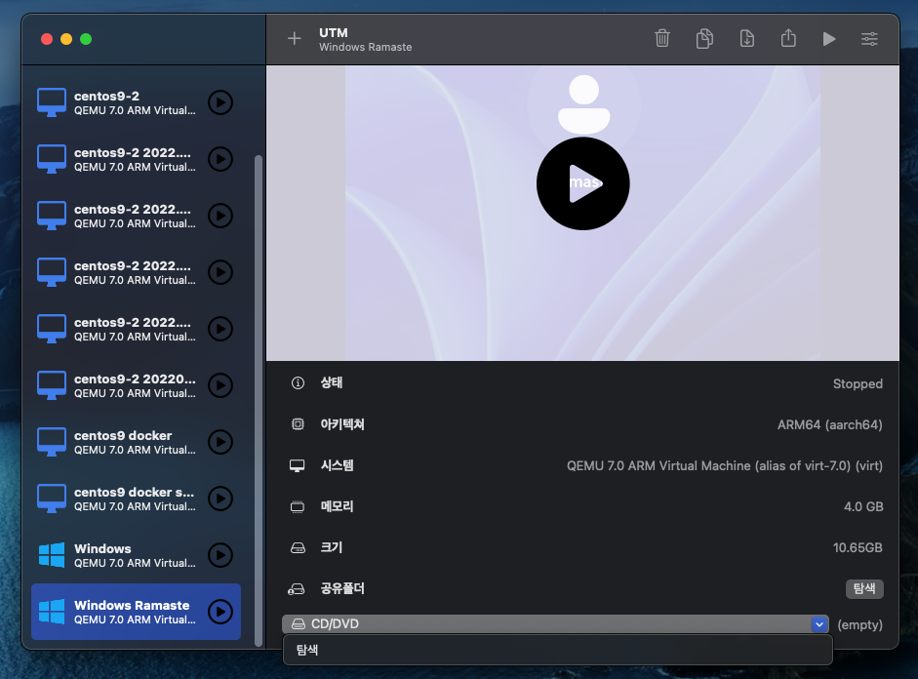Click the download-document toolbar icon
Screen dimensions: 918x679
pos(746,39)
